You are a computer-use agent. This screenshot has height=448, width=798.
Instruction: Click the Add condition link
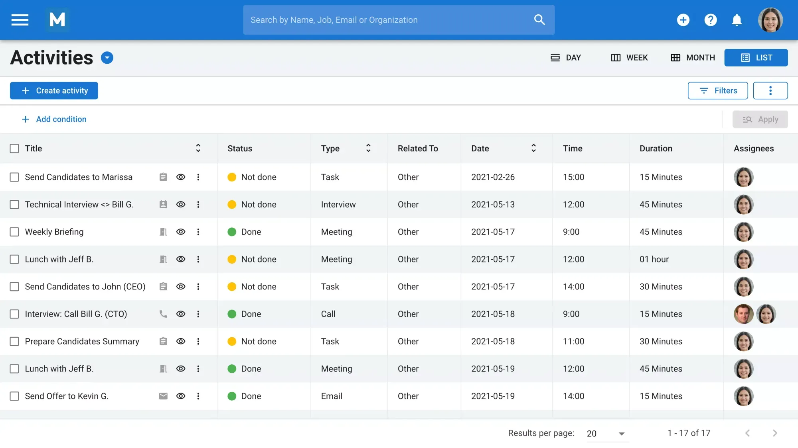click(x=54, y=119)
